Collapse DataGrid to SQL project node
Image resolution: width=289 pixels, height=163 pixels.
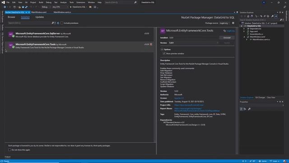coord(242,26)
